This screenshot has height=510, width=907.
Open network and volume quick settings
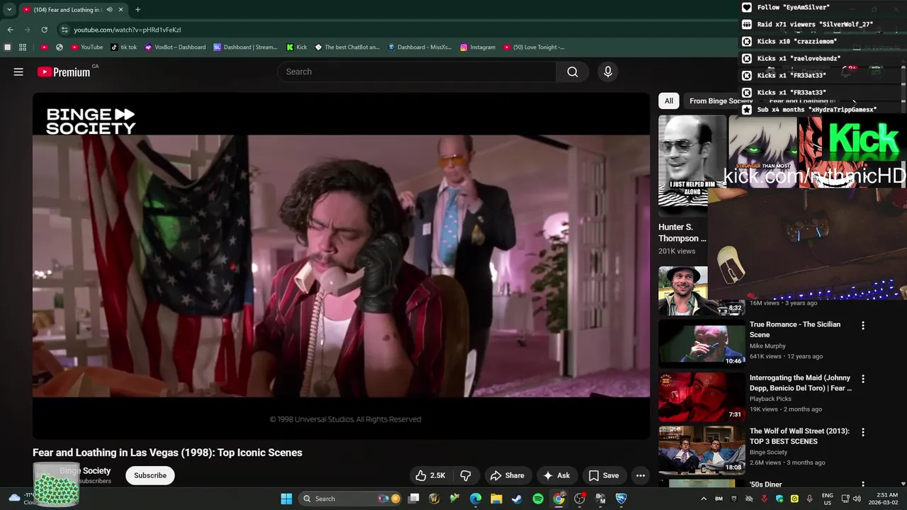coord(851,499)
